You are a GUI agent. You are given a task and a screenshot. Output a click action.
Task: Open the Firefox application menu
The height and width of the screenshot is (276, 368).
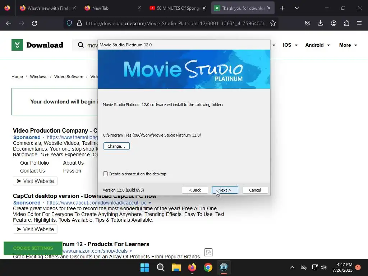click(x=359, y=23)
